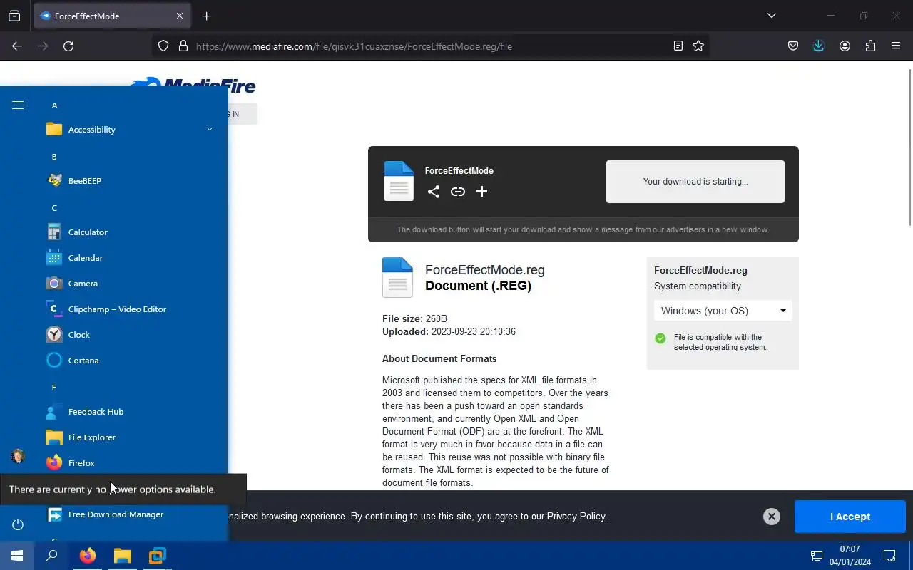This screenshot has height=570, width=913.
Task: Click the Privacy Policy link
Action: [577, 517]
